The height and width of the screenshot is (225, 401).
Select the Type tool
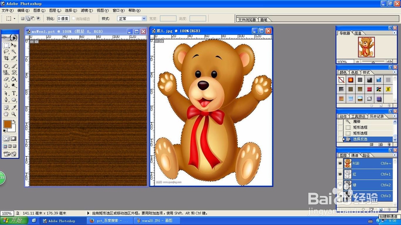tap(14, 93)
